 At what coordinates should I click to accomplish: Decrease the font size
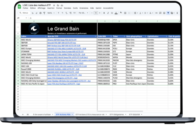92,13
